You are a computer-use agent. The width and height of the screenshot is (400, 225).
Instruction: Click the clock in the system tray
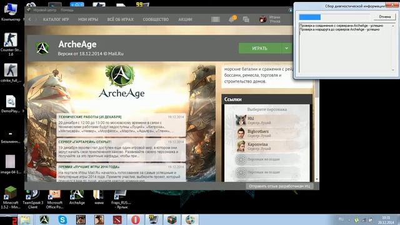(x=386, y=220)
